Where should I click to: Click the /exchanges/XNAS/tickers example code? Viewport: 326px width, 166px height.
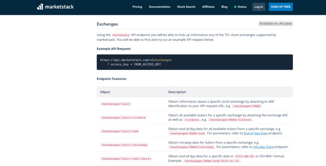tap(230, 120)
